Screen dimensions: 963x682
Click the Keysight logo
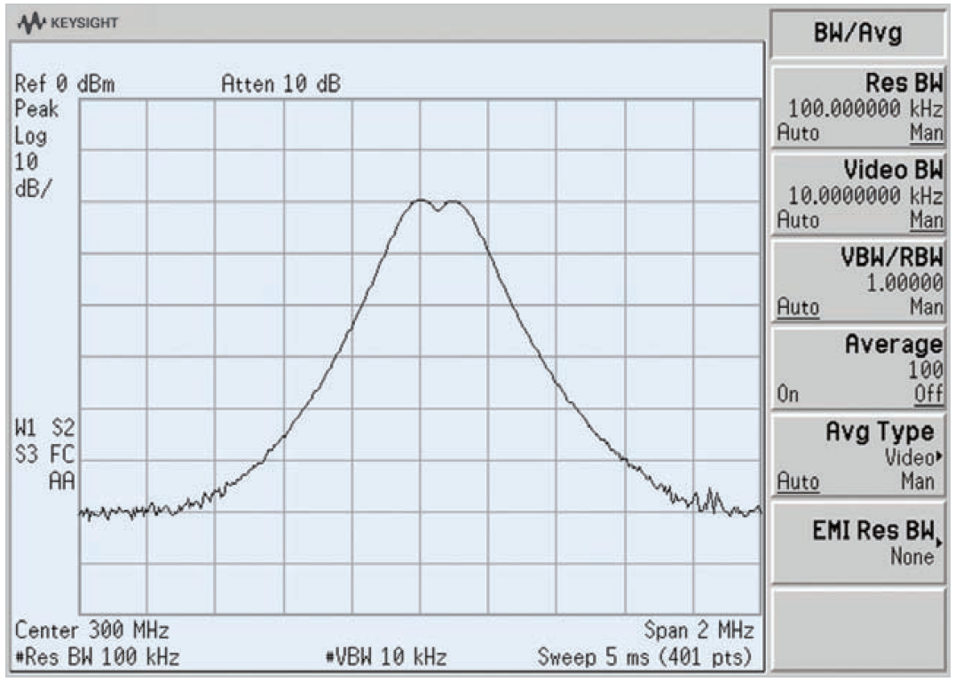(68, 23)
